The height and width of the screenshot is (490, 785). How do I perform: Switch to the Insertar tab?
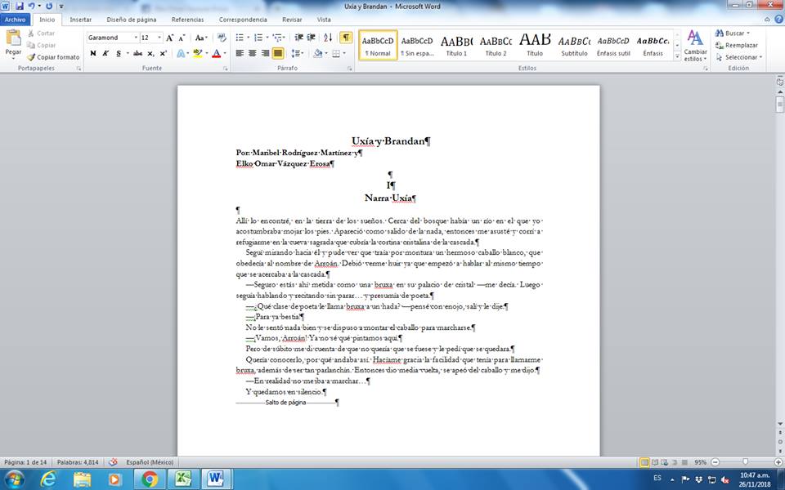pyautogui.click(x=81, y=19)
